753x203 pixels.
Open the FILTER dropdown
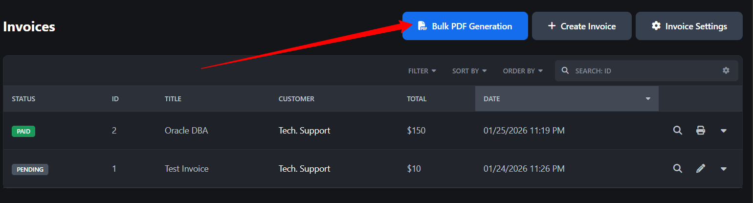point(422,71)
